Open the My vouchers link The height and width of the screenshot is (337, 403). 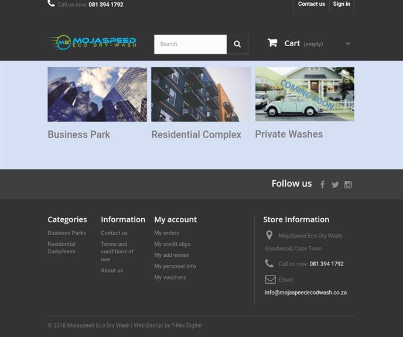pyautogui.click(x=170, y=277)
